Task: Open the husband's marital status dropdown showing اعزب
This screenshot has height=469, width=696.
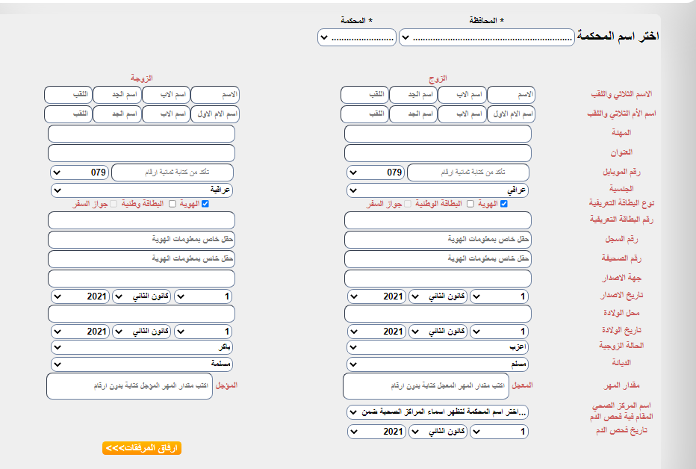Action: click(x=437, y=347)
